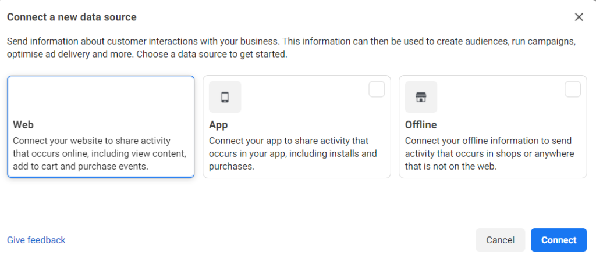Click the storefront icon on Offline card

(421, 97)
